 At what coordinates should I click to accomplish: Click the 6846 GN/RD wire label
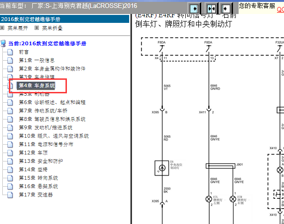pos(215,87)
